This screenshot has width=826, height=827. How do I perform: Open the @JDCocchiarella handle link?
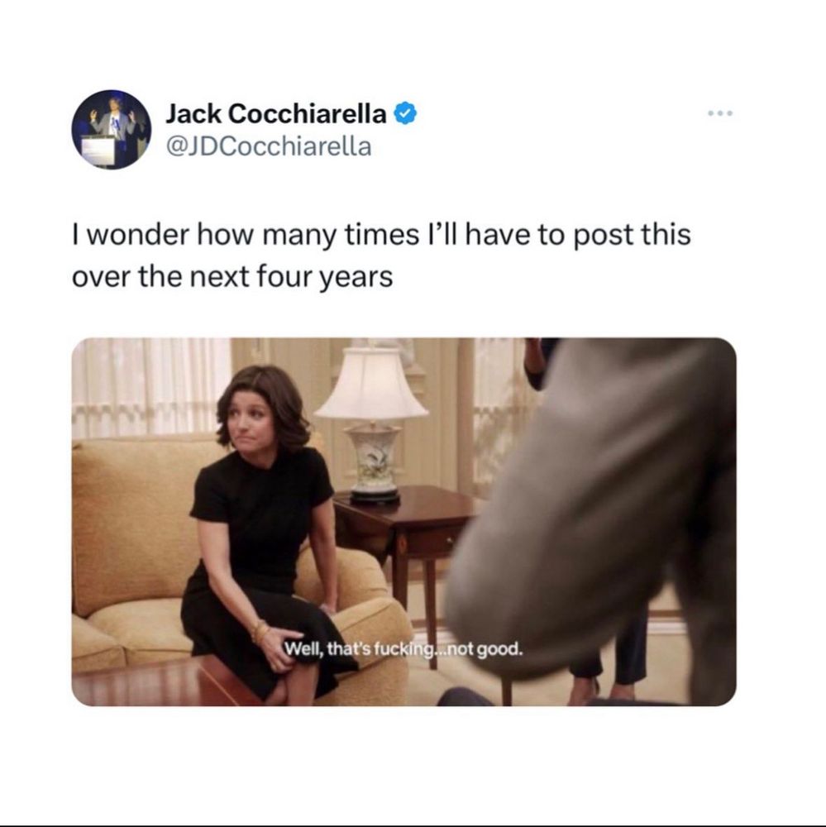(269, 146)
